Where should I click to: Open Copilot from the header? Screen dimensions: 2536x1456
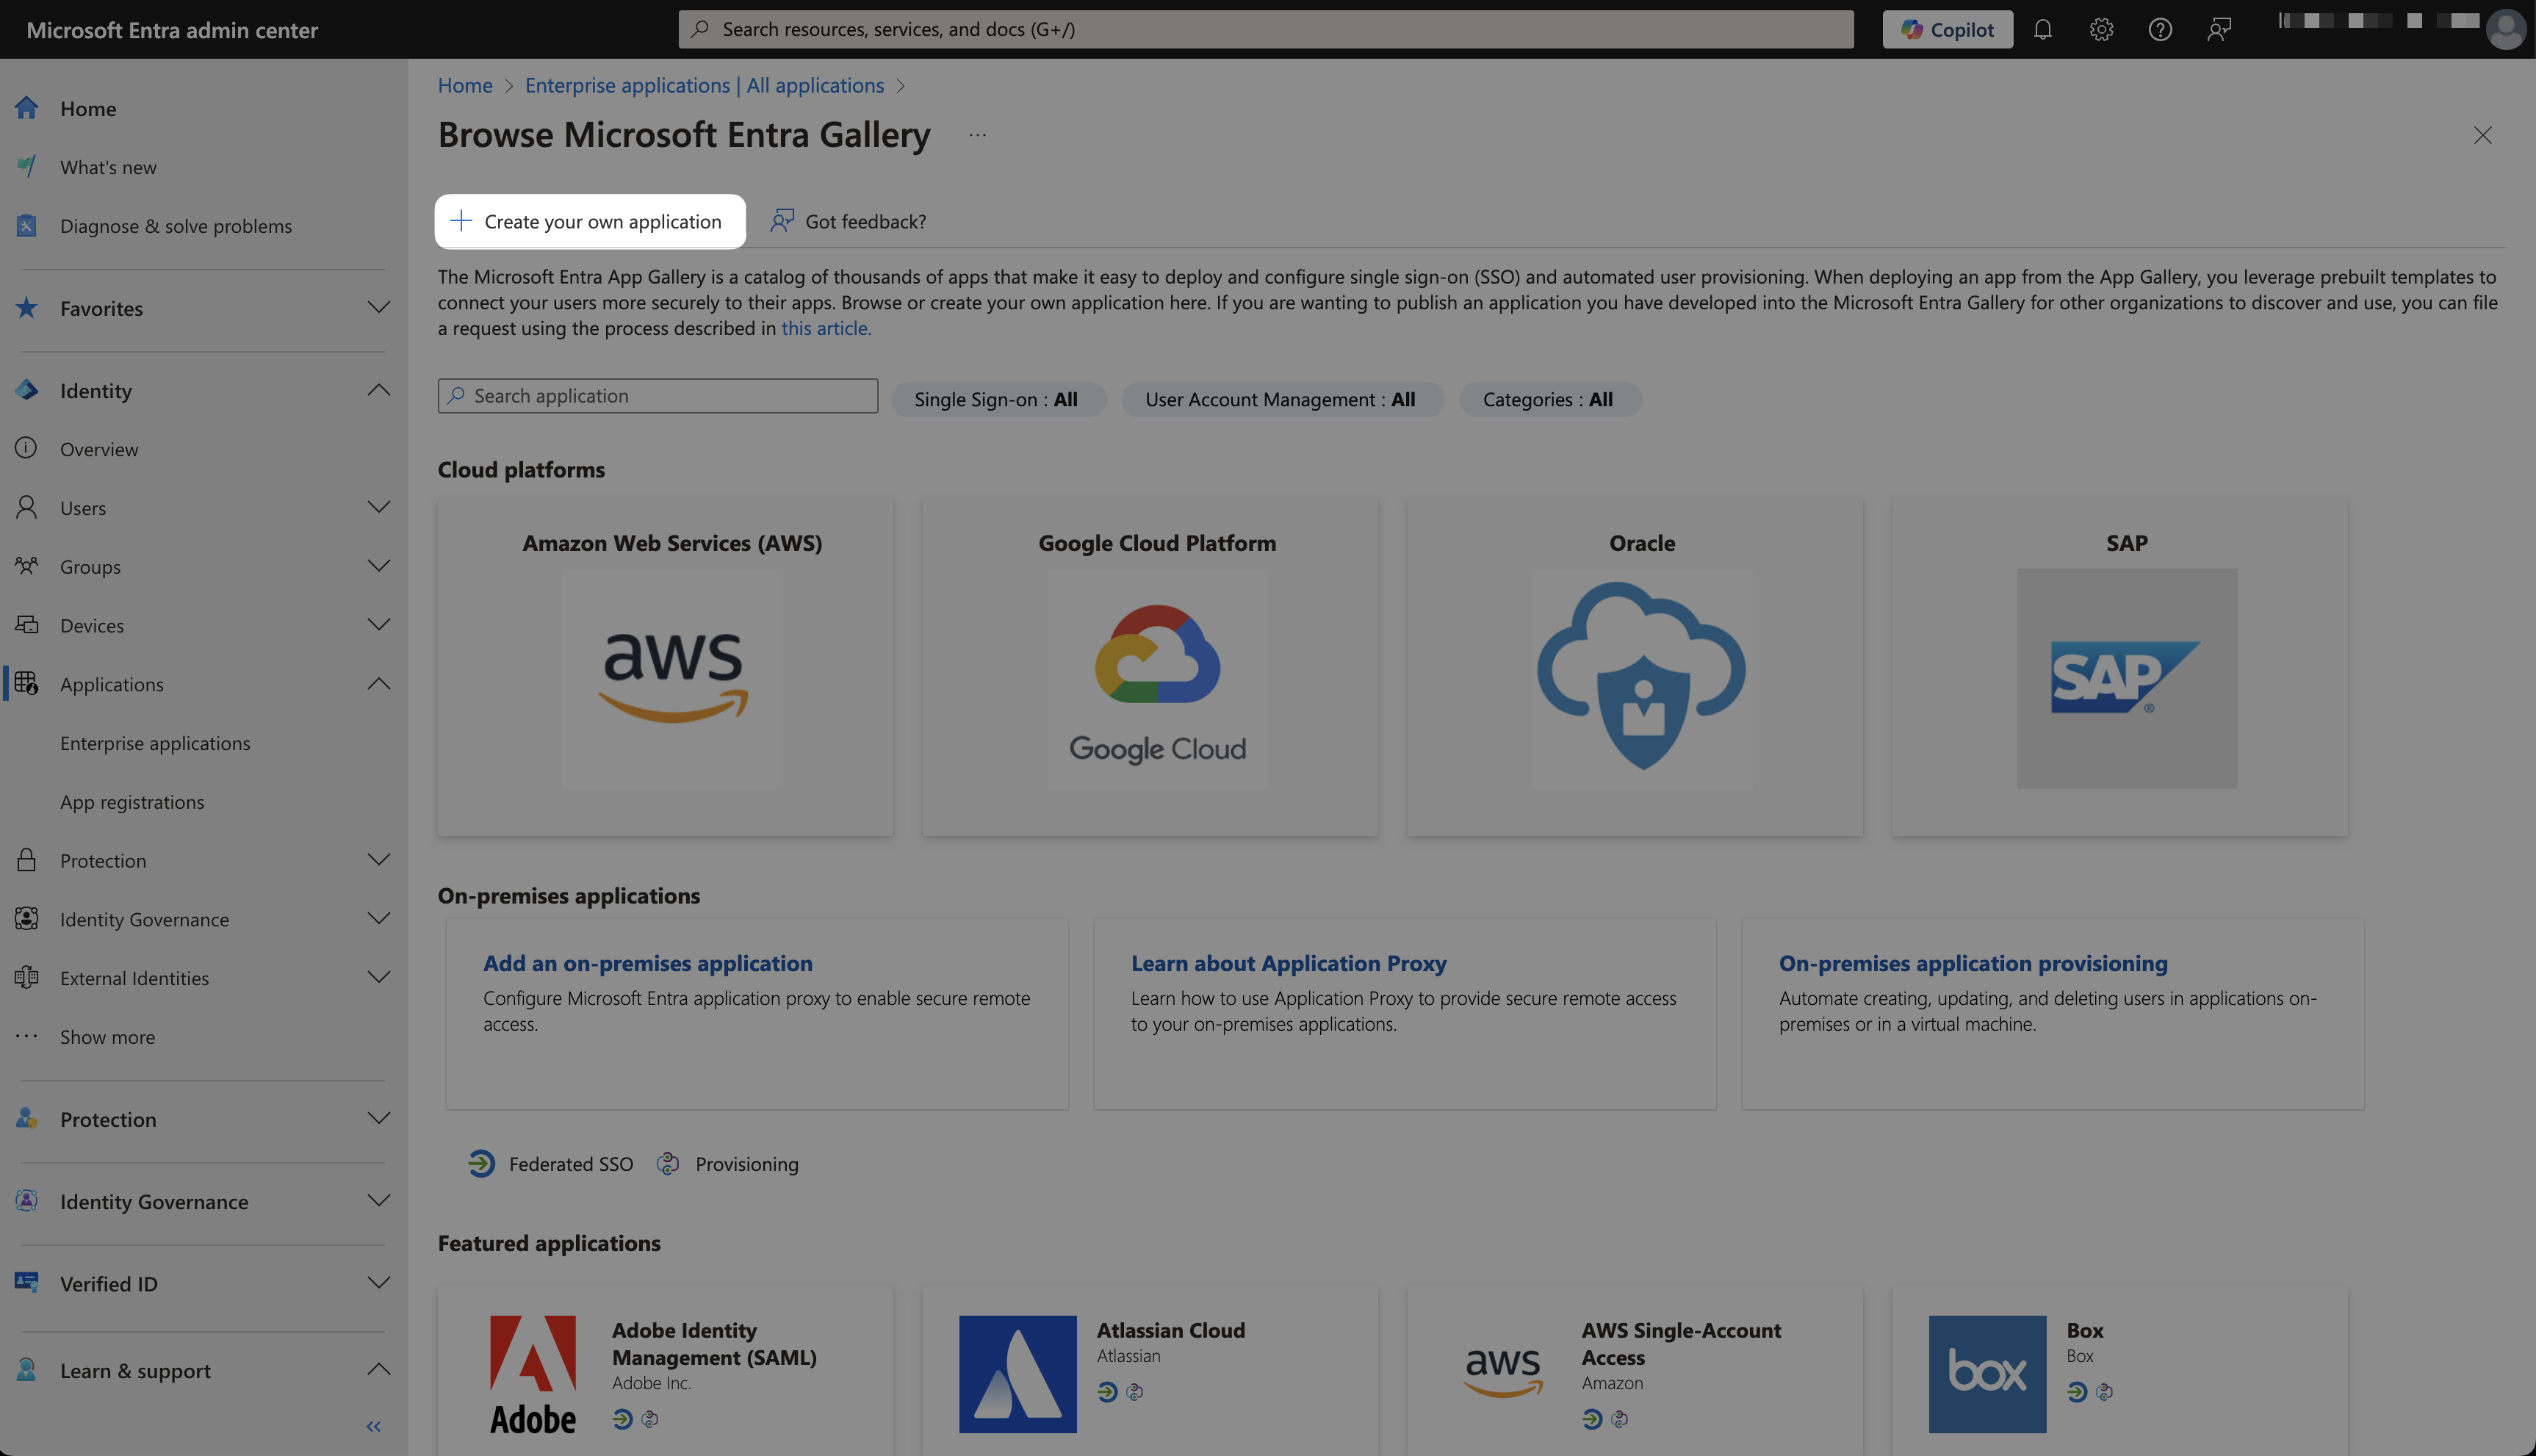coord(1947,30)
